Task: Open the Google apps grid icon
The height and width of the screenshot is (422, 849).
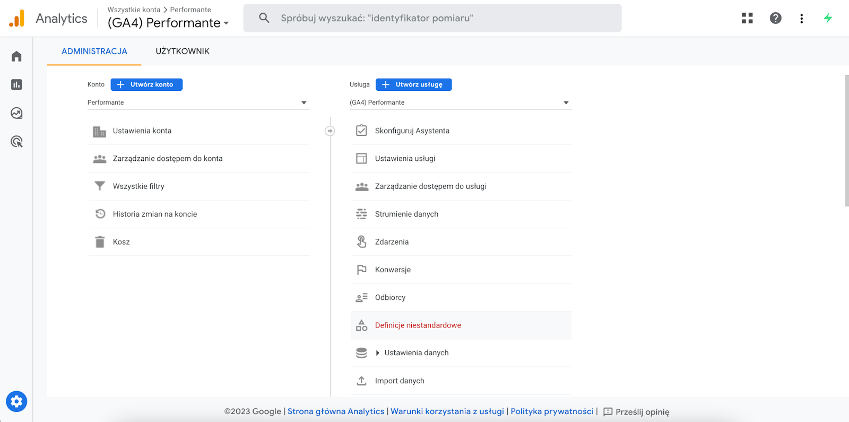Action: click(747, 18)
